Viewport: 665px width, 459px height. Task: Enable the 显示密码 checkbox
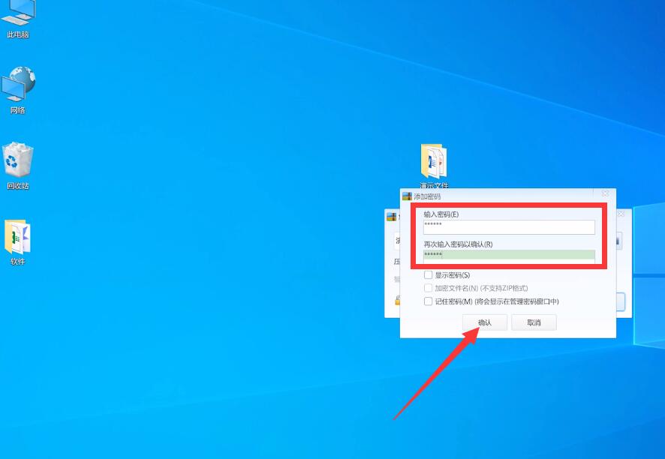(429, 275)
